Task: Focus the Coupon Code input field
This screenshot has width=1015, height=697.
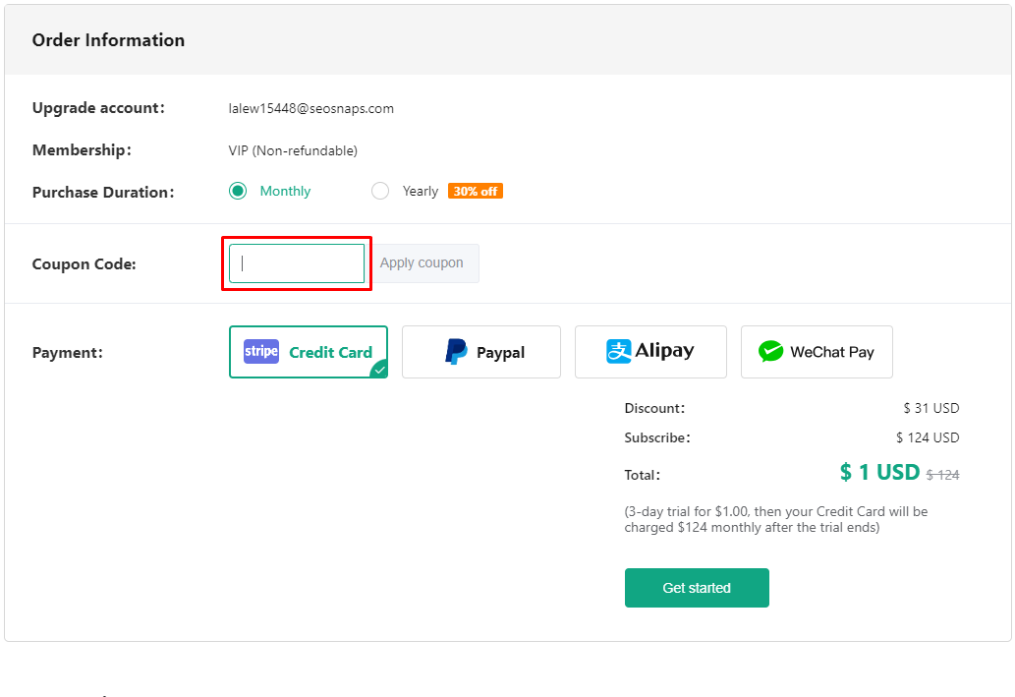Action: [x=297, y=263]
